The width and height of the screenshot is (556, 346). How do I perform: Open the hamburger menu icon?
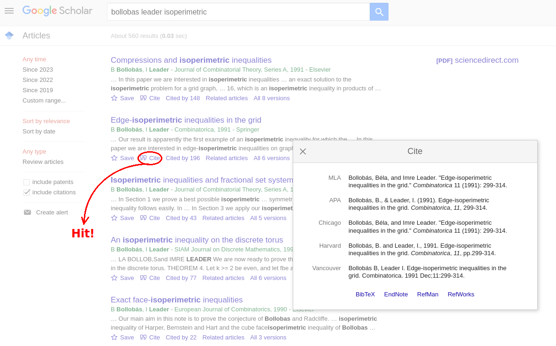[9, 11]
